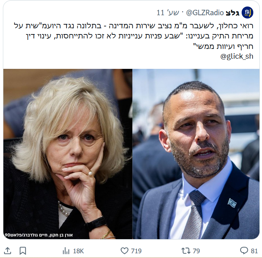Open the @glick_sh mention link
Image resolution: width=262 pixels, height=258 pixels.
[237, 56]
